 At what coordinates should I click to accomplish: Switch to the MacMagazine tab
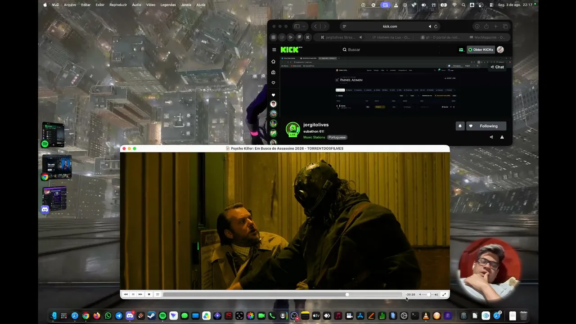[x=486, y=37]
